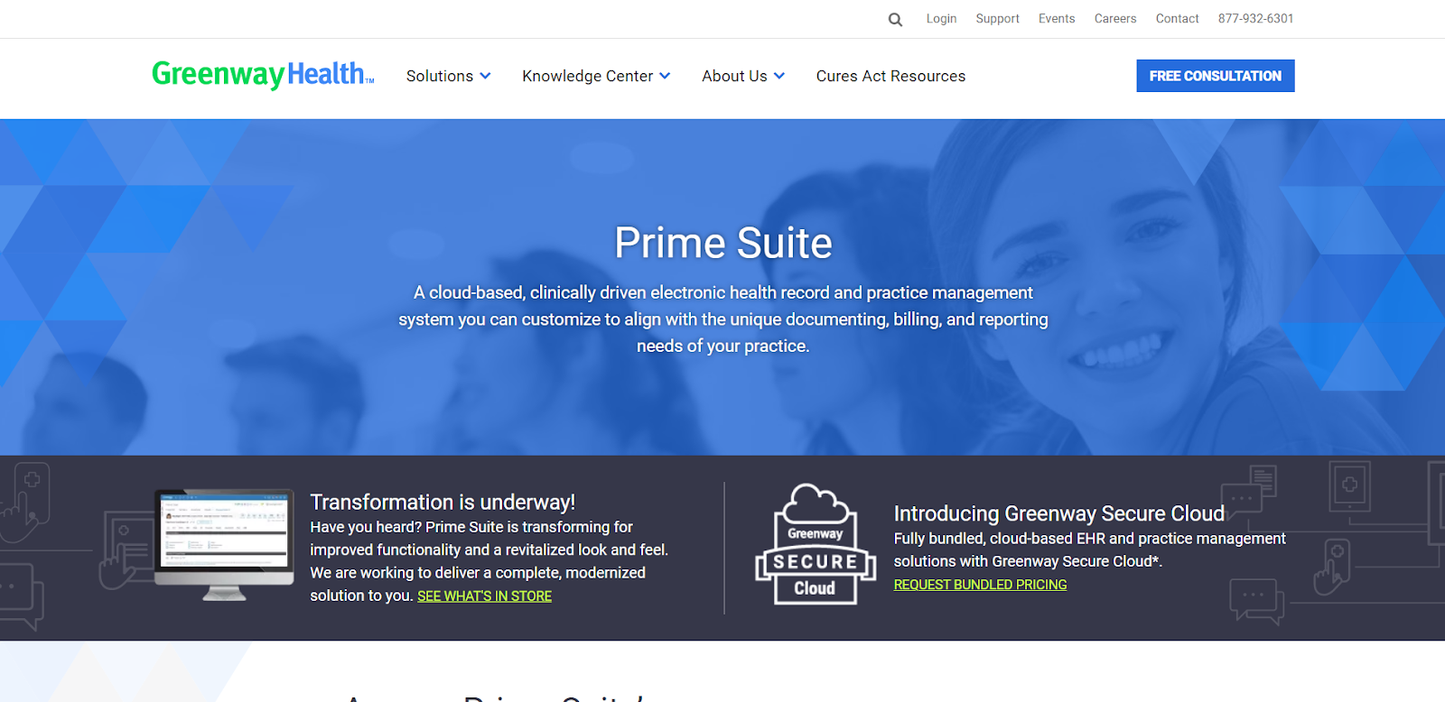The width and height of the screenshot is (1445, 702).
Task: Click the Greenway Health logo
Action: (x=263, y=74)
